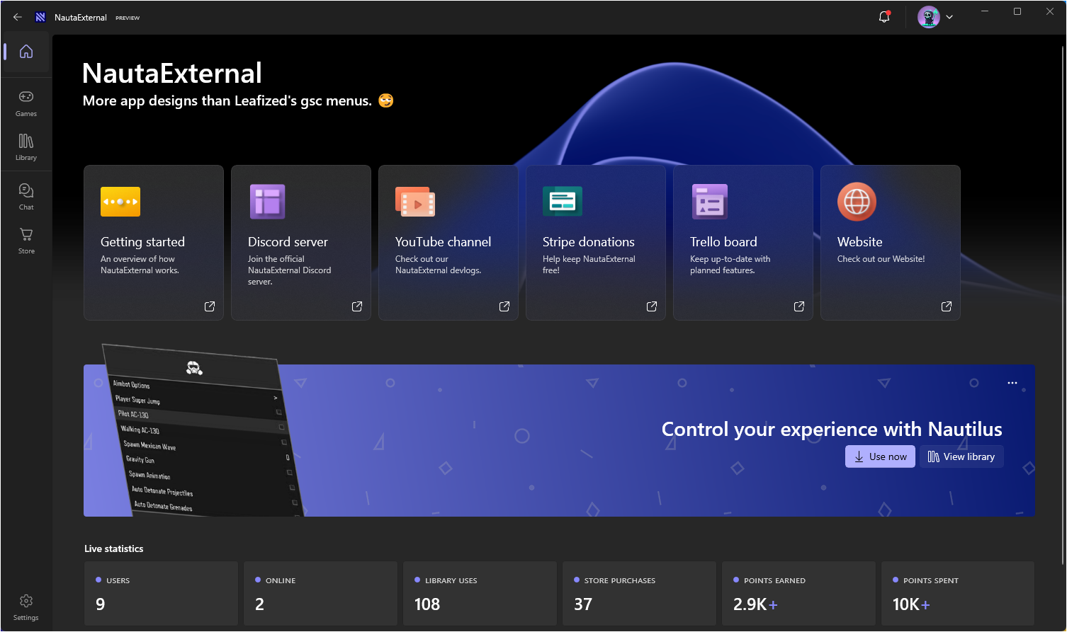
Task: Go to Games in the sidebar
Action: (26, 103)
